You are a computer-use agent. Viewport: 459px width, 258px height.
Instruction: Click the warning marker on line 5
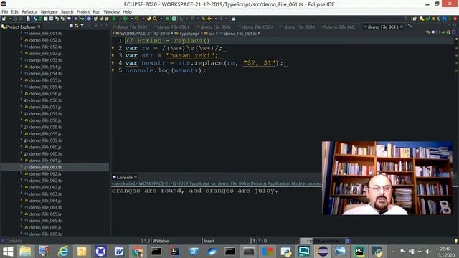click(113, 70)
